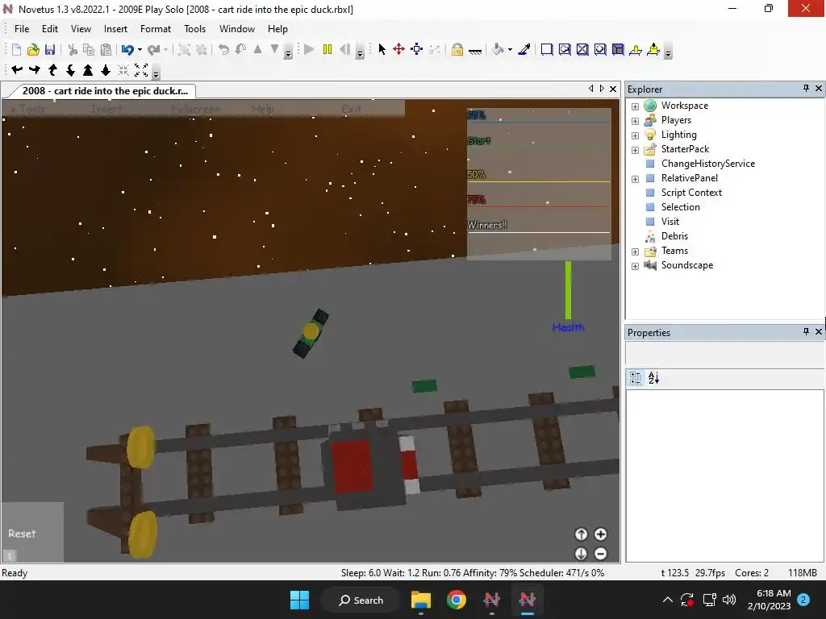Screen dimensions: 826x619
Task: Open the File menu
Action: (x=22, y=29)
